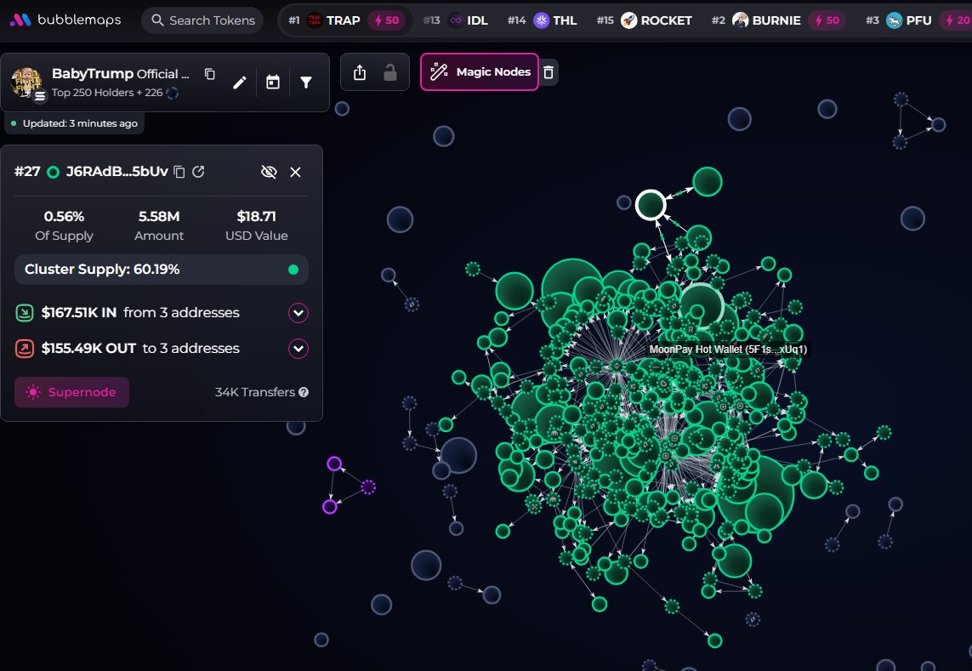Click the Cluster Supply: 60.19% bar
This screenshot has width=972, height=671.
tap(162, 269)
